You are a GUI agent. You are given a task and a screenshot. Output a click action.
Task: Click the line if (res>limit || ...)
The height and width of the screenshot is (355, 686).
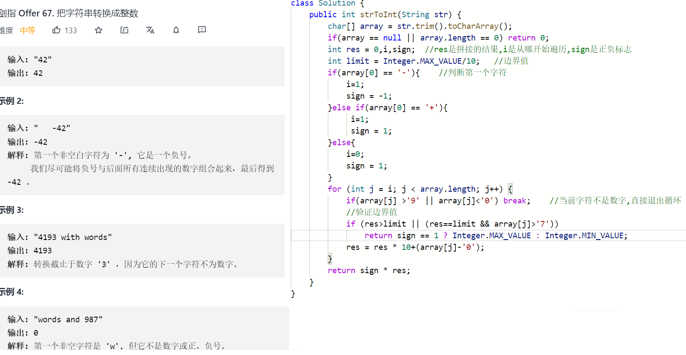pyautogui.click(x=452, y=224)
